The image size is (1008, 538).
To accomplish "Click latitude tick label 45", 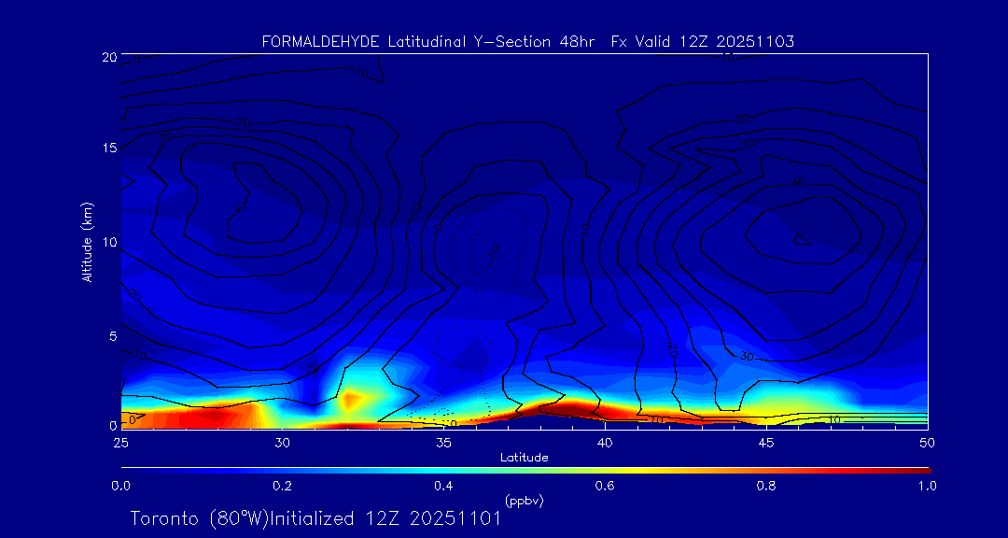I will 766,441.
